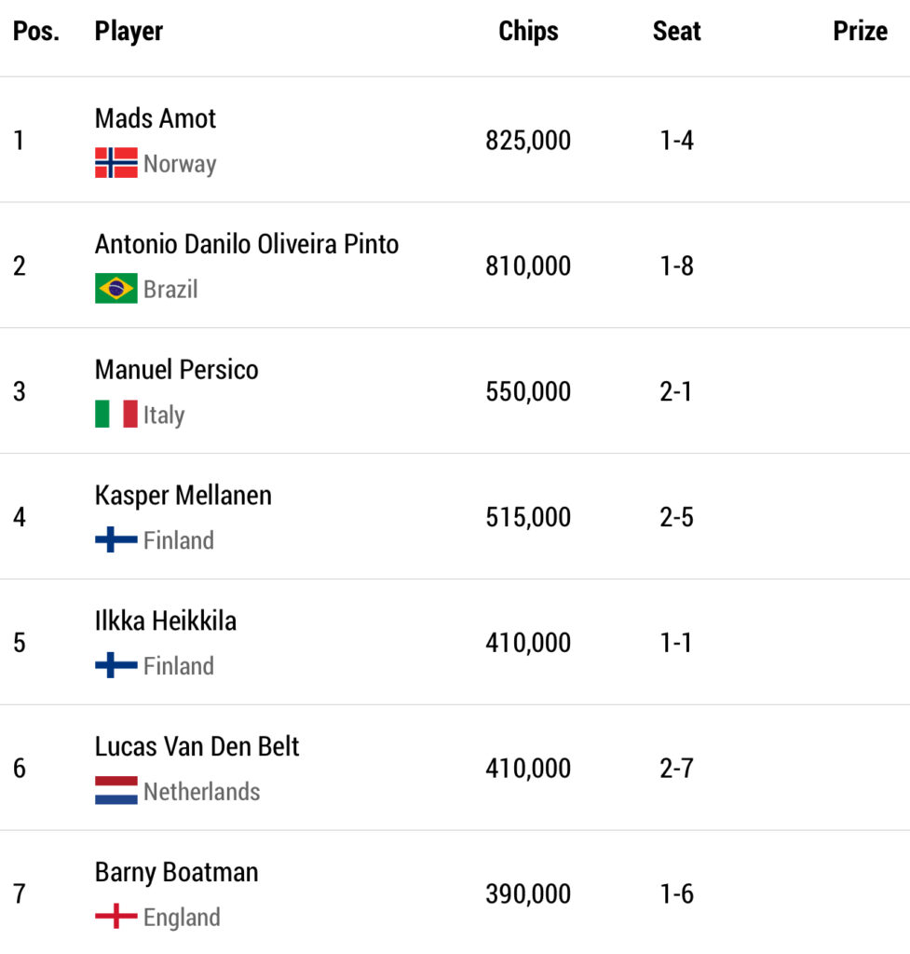The image size is (910, 954).
Task: Click the Pos. column header
Action: [x=36, y=31]
